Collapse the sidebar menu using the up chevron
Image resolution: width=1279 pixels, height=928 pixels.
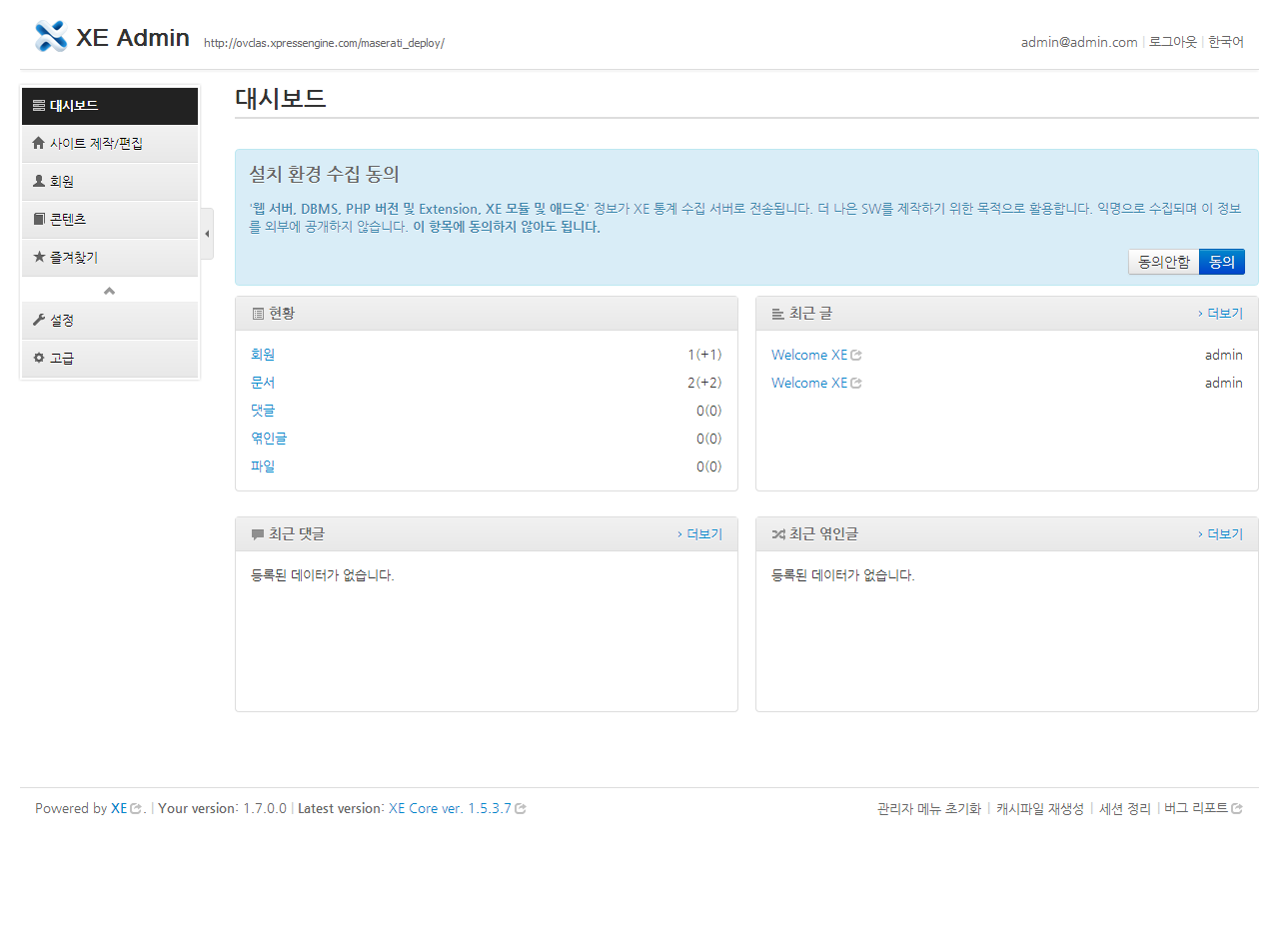tap(110, 289)
